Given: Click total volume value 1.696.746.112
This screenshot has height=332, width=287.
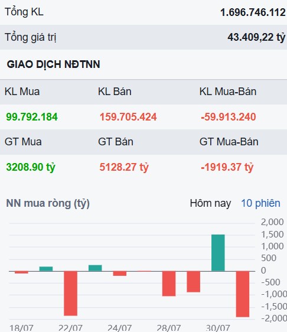Looking at the screenshot, I should [253, 12].
